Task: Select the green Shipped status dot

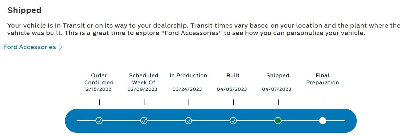Action: coord(278,121)
